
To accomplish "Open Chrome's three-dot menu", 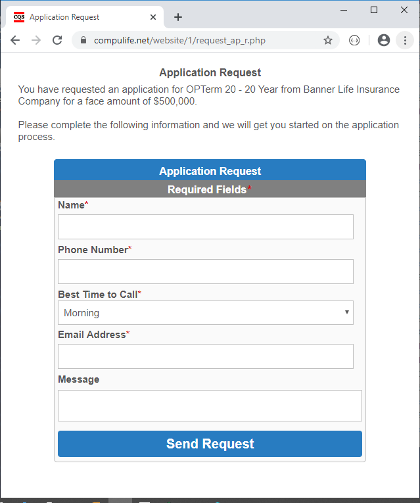I will pos(405,40).
